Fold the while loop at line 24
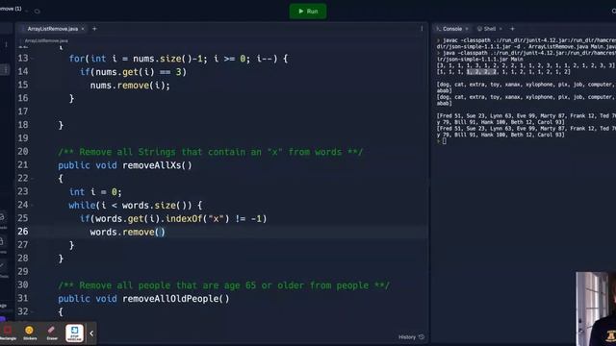This screenshot has width=616, height=346. click(33, 205)
